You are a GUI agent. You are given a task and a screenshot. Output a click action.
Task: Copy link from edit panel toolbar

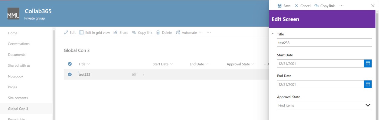(x=325, y=6)
